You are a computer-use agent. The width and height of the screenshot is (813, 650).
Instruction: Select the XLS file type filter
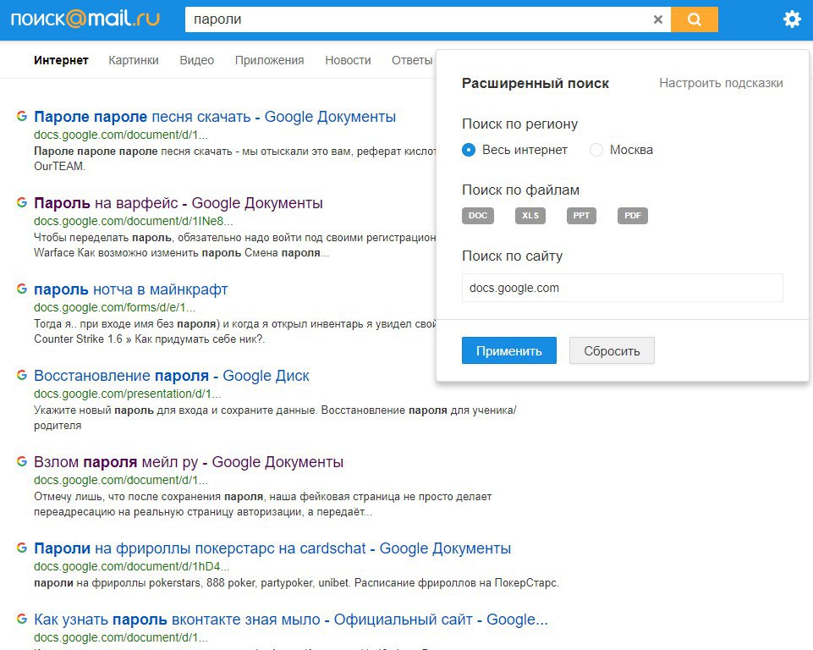tap(530, 215)
